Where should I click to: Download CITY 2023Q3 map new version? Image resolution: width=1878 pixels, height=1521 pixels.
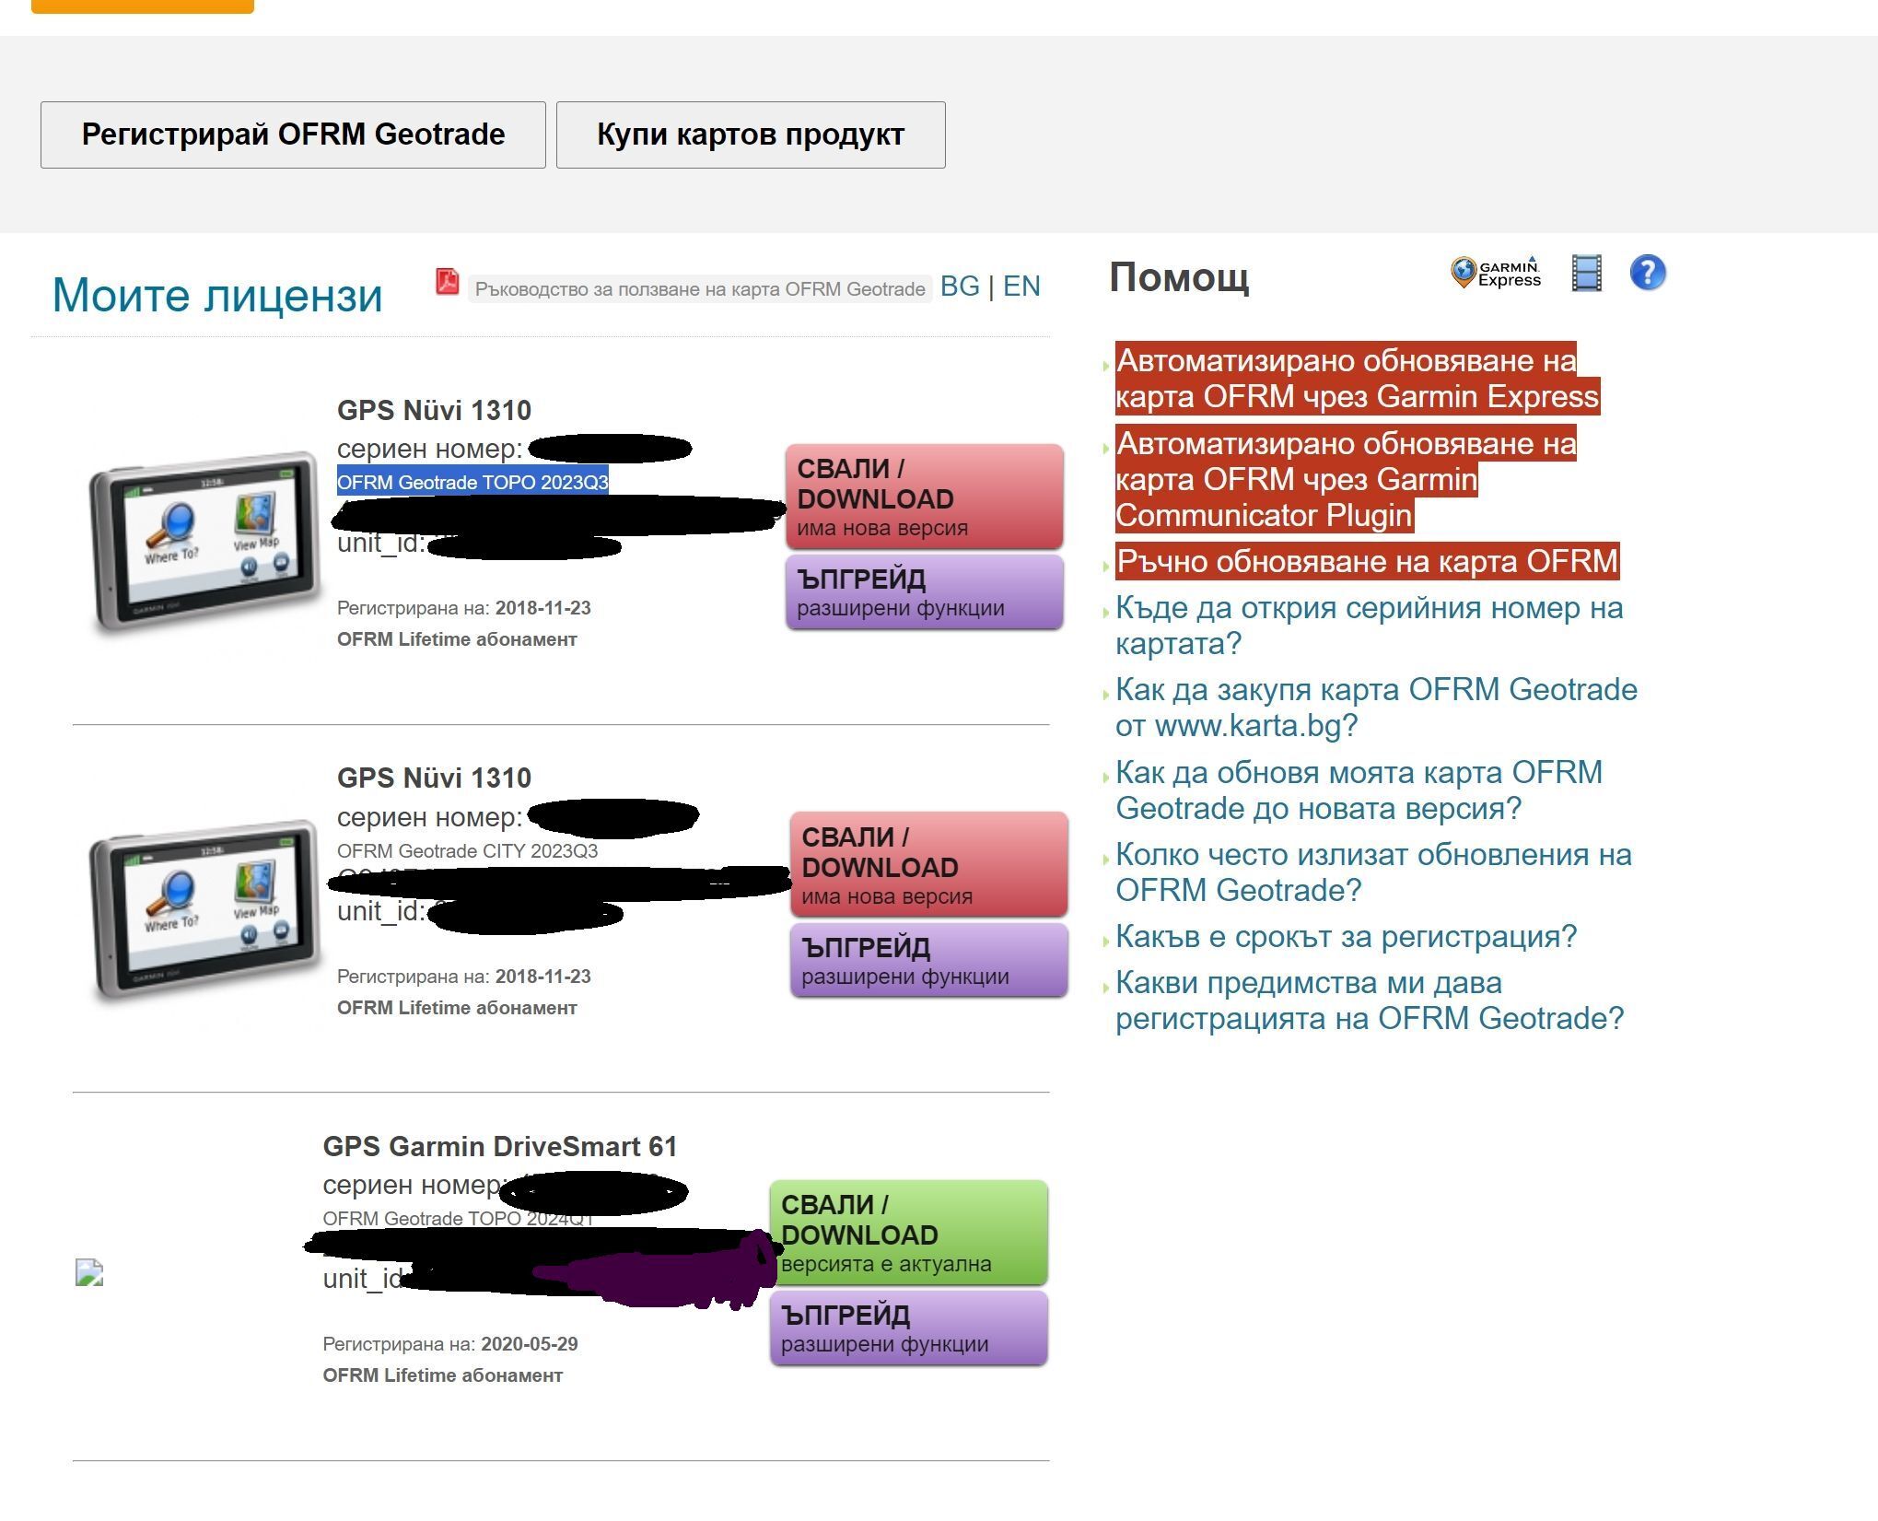click(x=928, y=864)
